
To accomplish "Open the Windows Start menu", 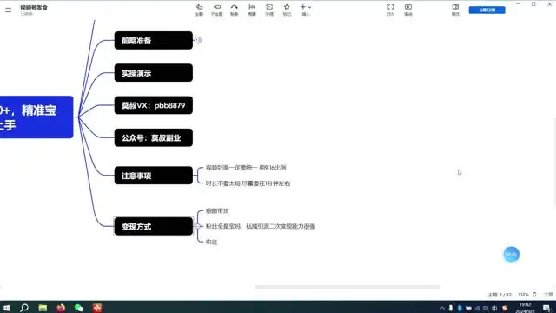I will point(6,307).
